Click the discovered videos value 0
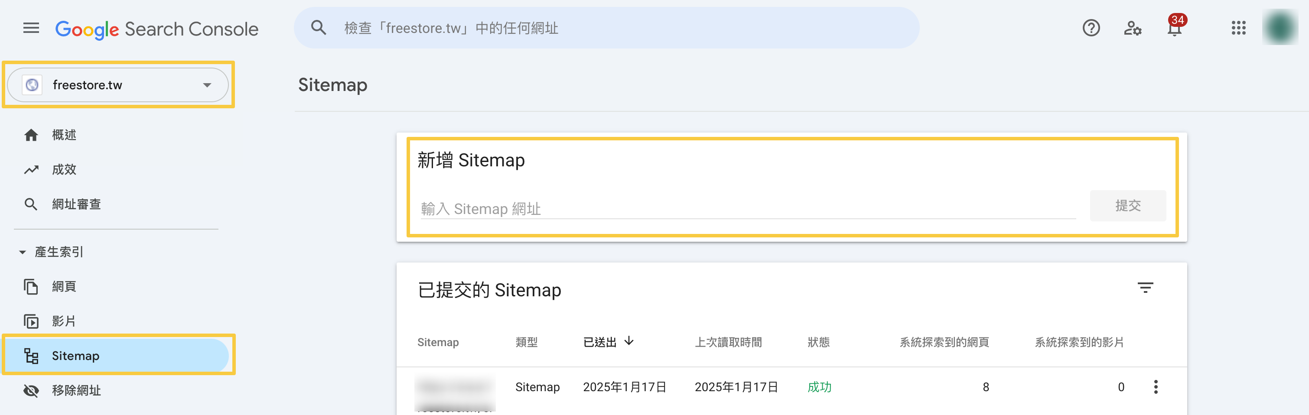This screenshot has width=1309, height=415. [x=1121, y=387]
